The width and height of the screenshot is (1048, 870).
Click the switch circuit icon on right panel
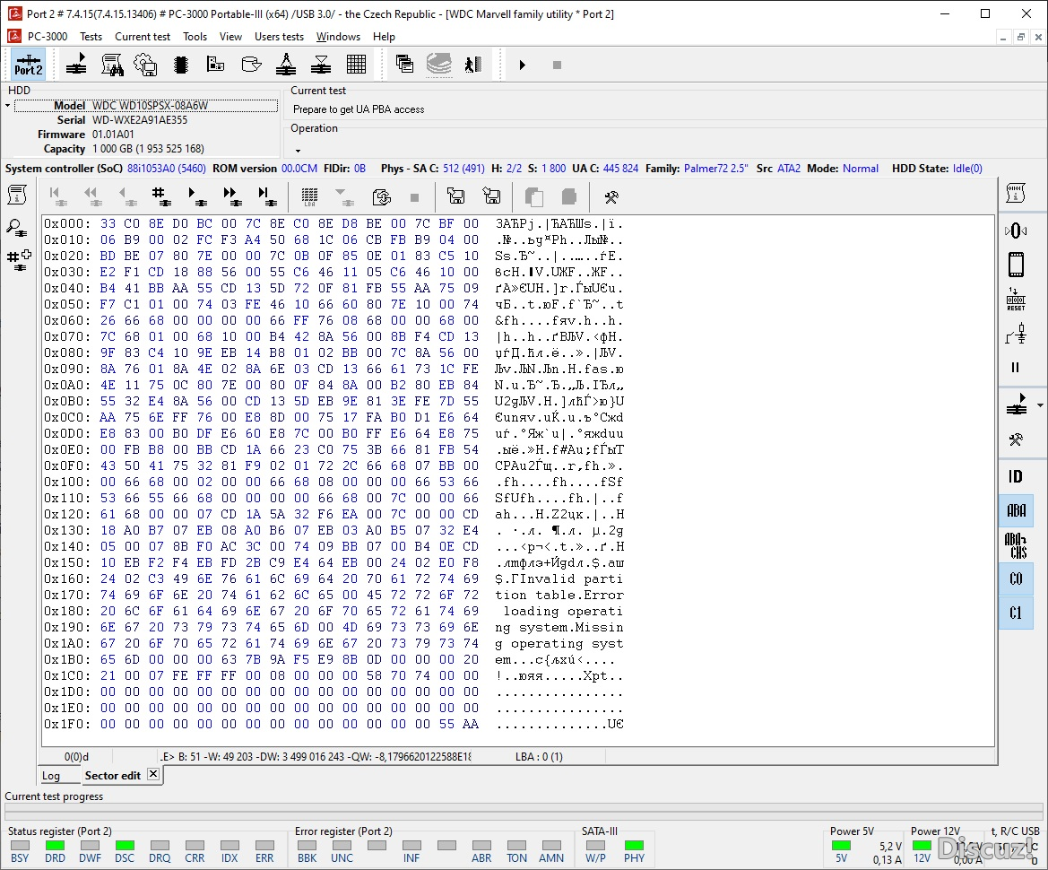tap(1016, 334)
